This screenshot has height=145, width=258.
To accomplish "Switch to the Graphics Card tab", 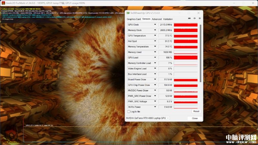I will point(134,19).
